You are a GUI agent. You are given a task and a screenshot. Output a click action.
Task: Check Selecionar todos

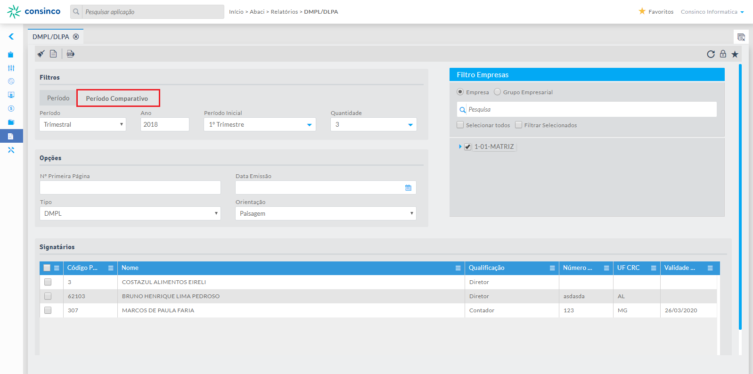pos(460,125)
